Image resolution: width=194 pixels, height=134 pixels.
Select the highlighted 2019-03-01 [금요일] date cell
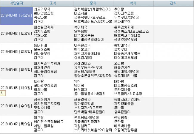(16, 15)
